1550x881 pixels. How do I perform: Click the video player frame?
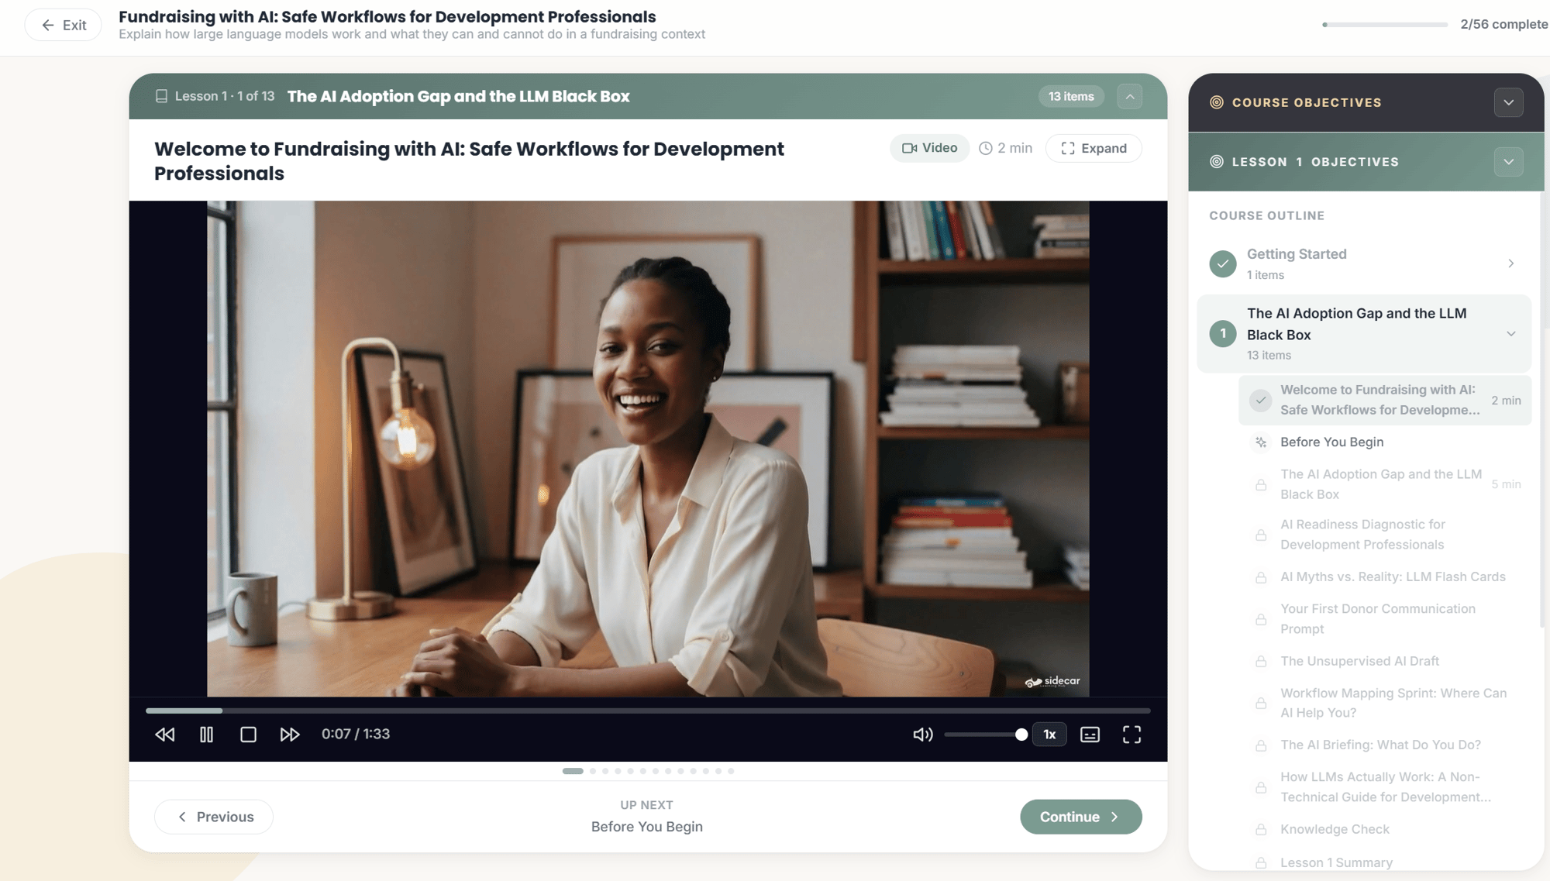click(x=648, y=449)
